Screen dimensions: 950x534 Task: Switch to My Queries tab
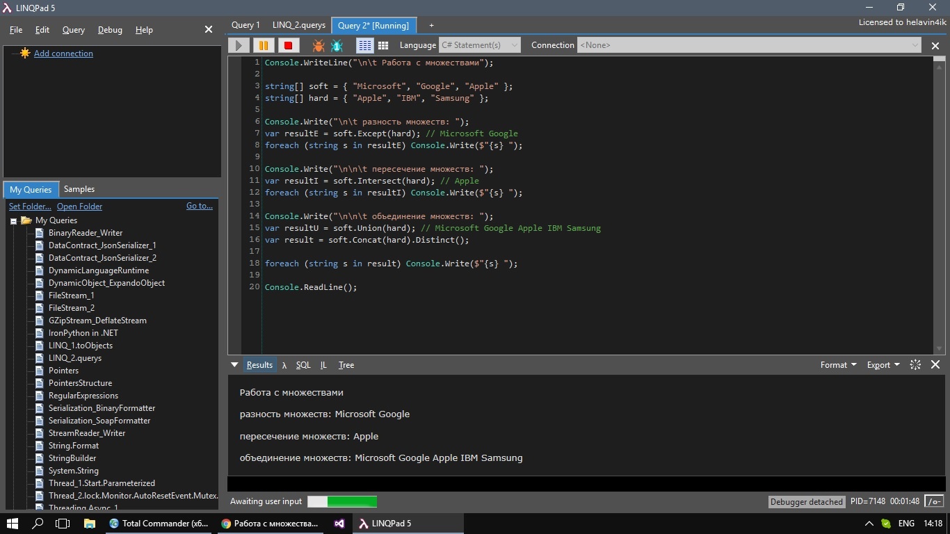(x=31, y=189)
